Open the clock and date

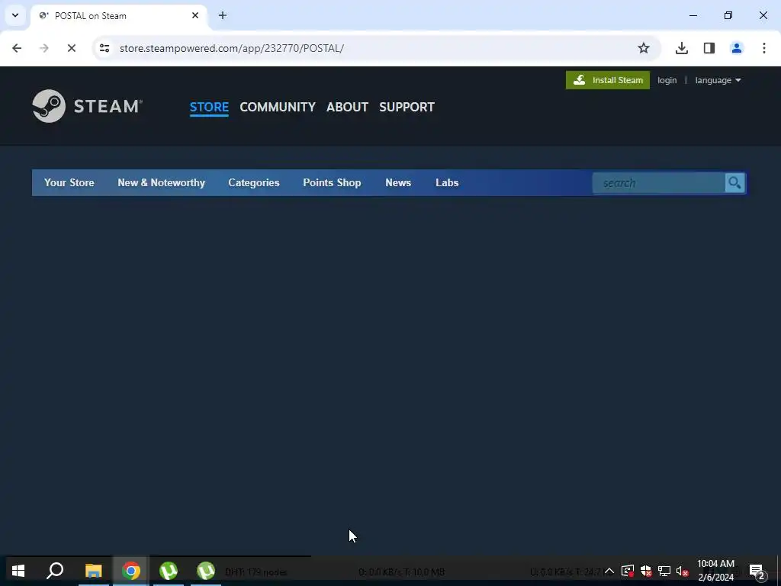[x=715, y=571]
